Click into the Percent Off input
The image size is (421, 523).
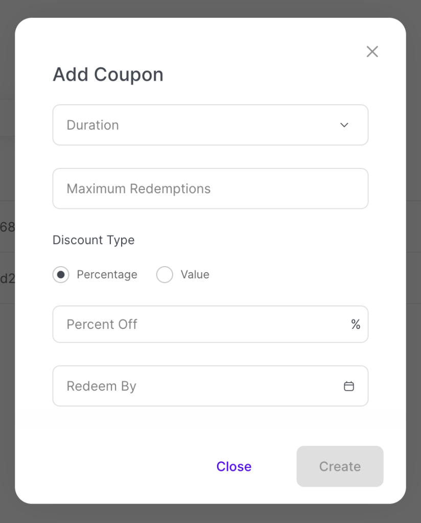[199, 324]
